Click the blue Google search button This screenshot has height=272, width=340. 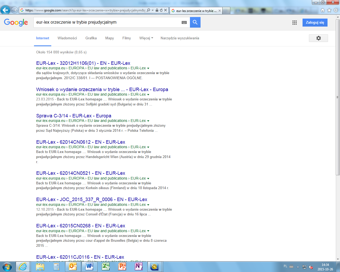point(195,22)
